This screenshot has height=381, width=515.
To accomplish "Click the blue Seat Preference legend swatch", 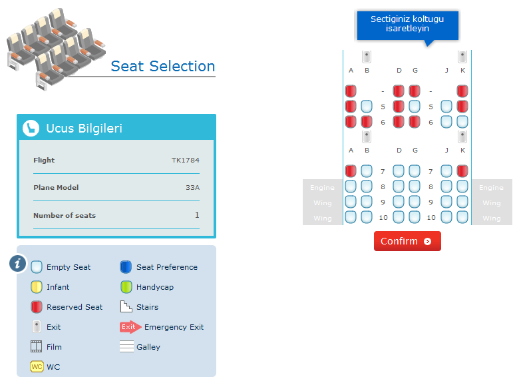I will (126, 267).
